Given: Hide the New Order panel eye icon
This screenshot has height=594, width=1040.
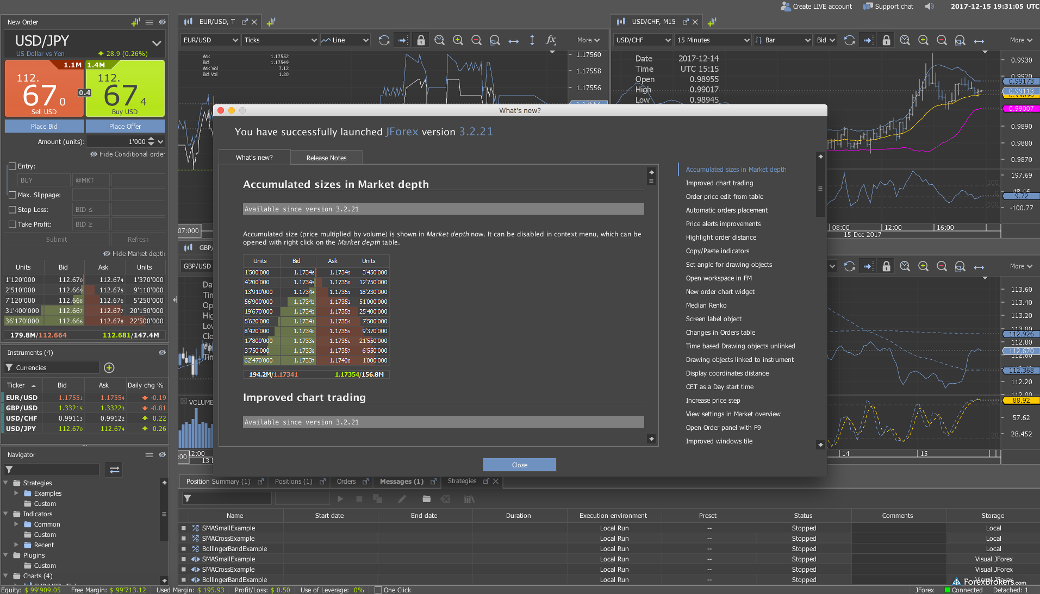Looking at the screenshot, I should [162, 22].
